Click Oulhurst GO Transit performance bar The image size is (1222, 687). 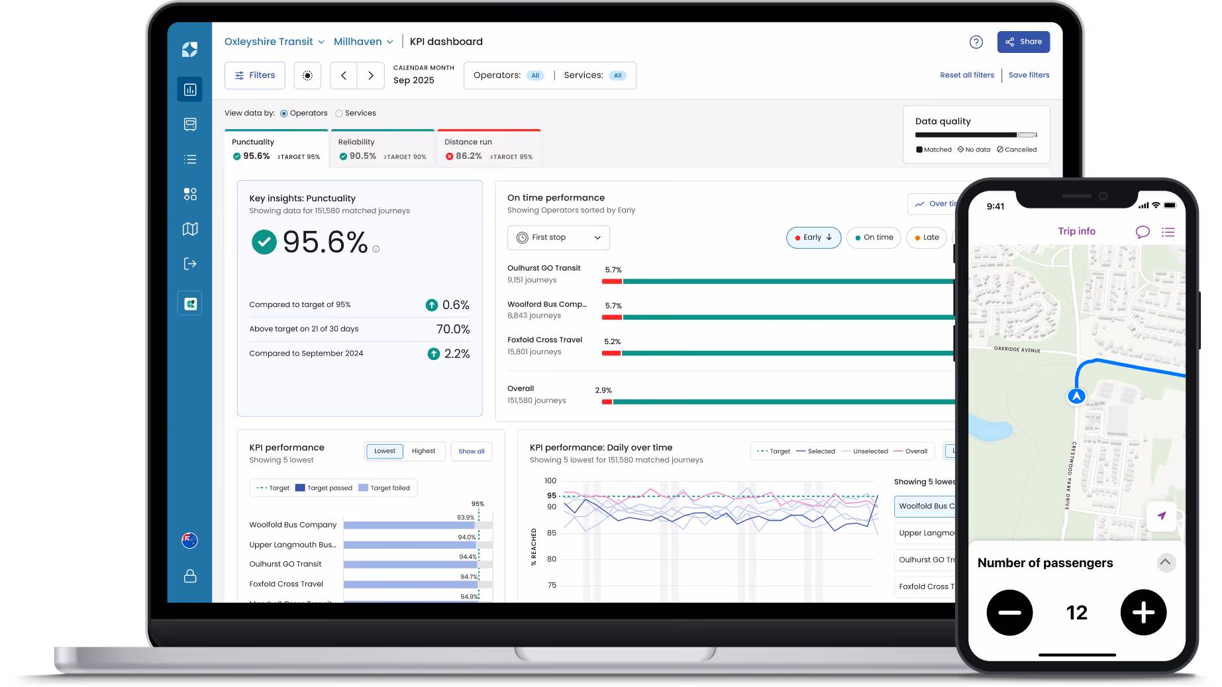coord(778,282)
